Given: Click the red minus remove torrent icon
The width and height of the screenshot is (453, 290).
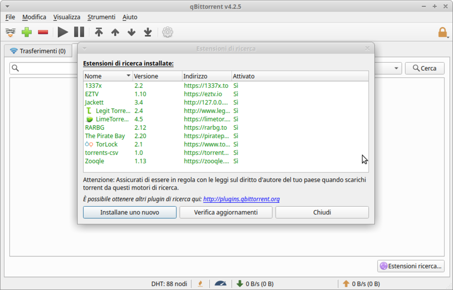Looking at the screenshot, I should tap(43, 32).
